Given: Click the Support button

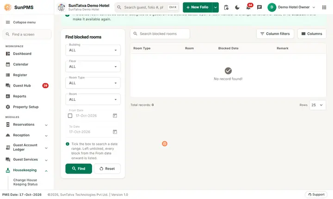Looking at the screenshot, I should [316, 194].
